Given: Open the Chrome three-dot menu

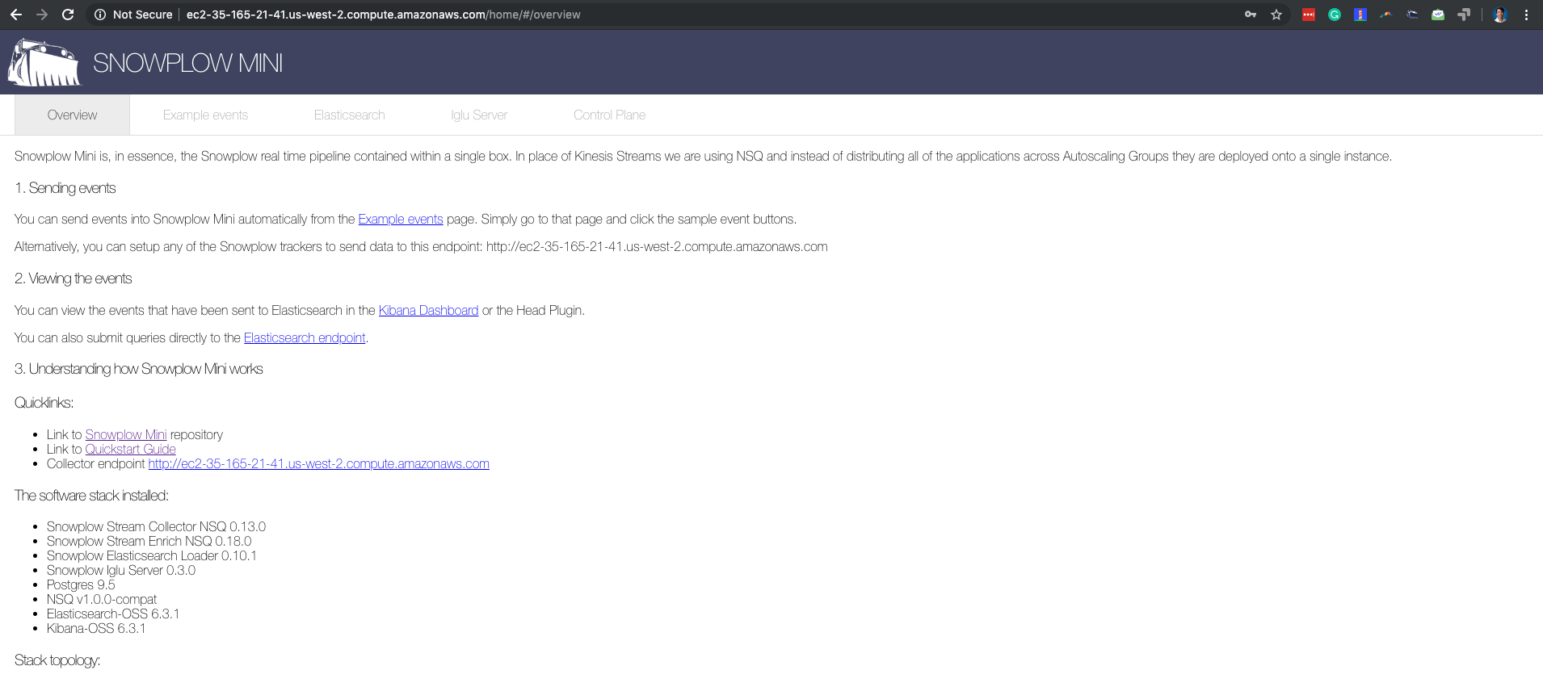Looking at the screenshot, I should click(1526, 15).
